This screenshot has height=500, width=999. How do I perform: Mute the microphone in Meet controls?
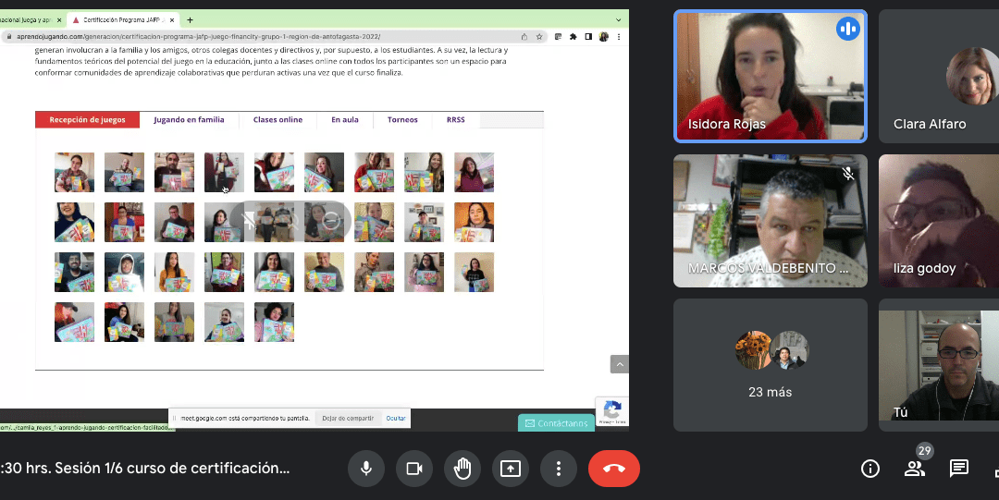coord(366,469)
